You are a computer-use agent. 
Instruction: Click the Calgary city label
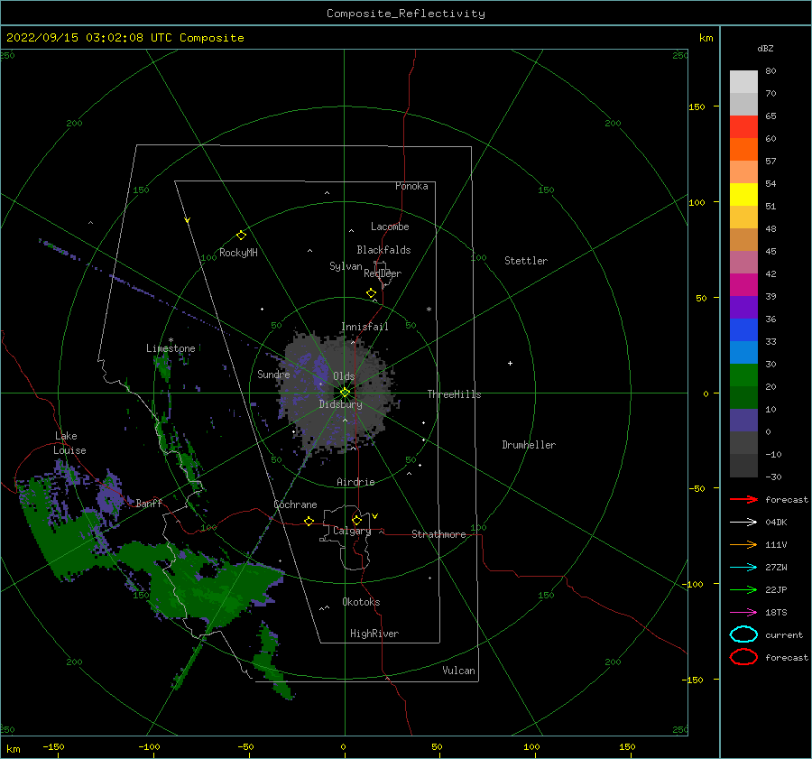coord(352,531)
